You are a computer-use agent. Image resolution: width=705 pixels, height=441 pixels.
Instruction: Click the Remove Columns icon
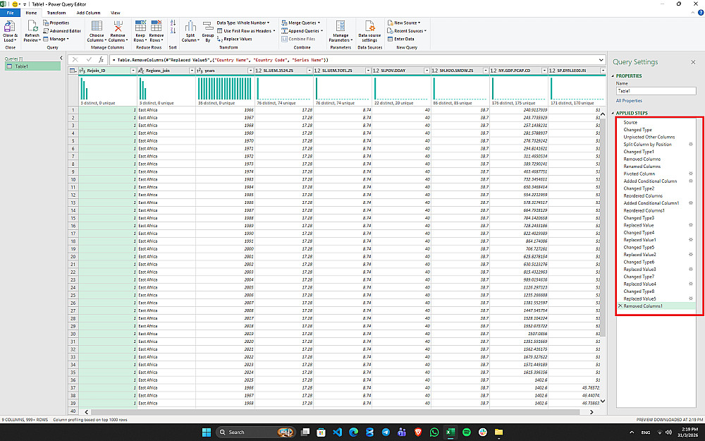pyautogui.click(x=118, y=26)
